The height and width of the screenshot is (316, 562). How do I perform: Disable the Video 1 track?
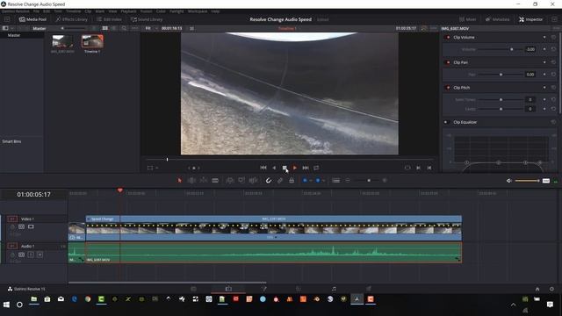[x=31, y=226]
